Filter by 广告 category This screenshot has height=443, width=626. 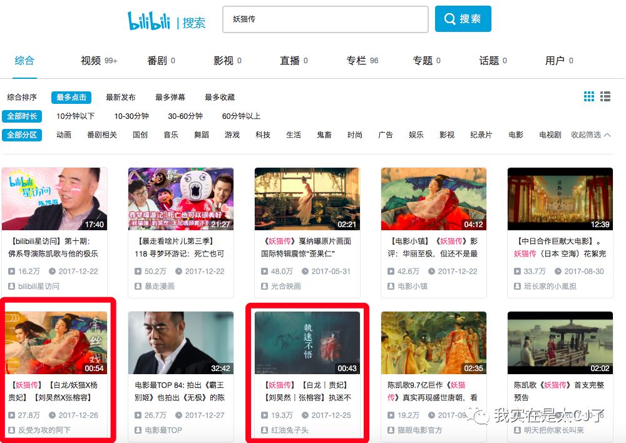[386, 135]
